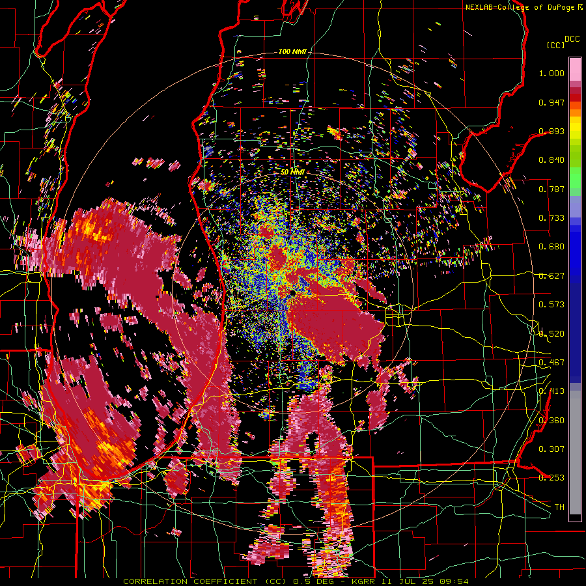
Task: Select the 0.787 legend value
Action: [x=551, y=189]
